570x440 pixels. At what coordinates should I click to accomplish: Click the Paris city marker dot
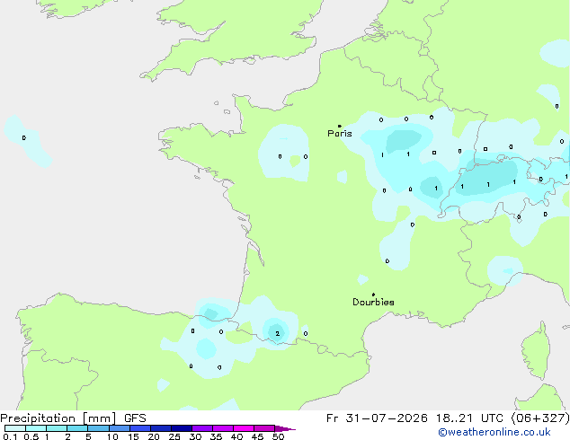[x=340, y=126]
